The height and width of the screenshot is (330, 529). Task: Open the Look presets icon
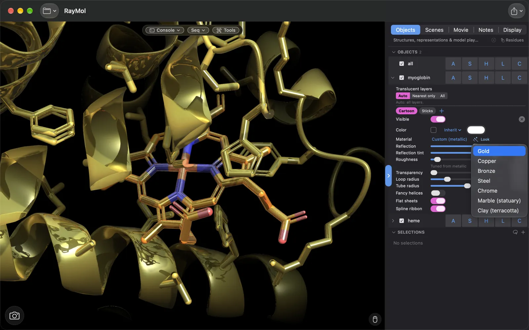[481, 139]
